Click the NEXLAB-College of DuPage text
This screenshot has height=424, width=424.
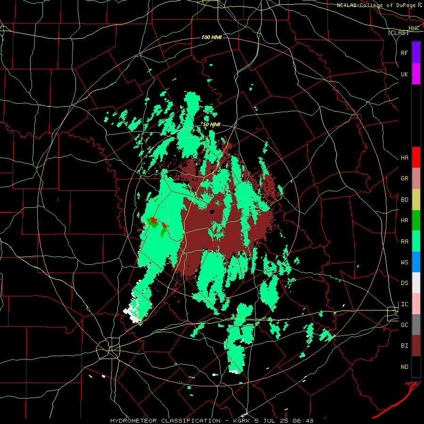point(376,5)
